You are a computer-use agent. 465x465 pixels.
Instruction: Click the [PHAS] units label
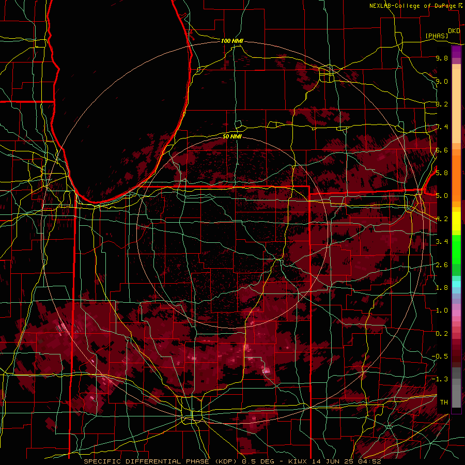coord(437,36)
